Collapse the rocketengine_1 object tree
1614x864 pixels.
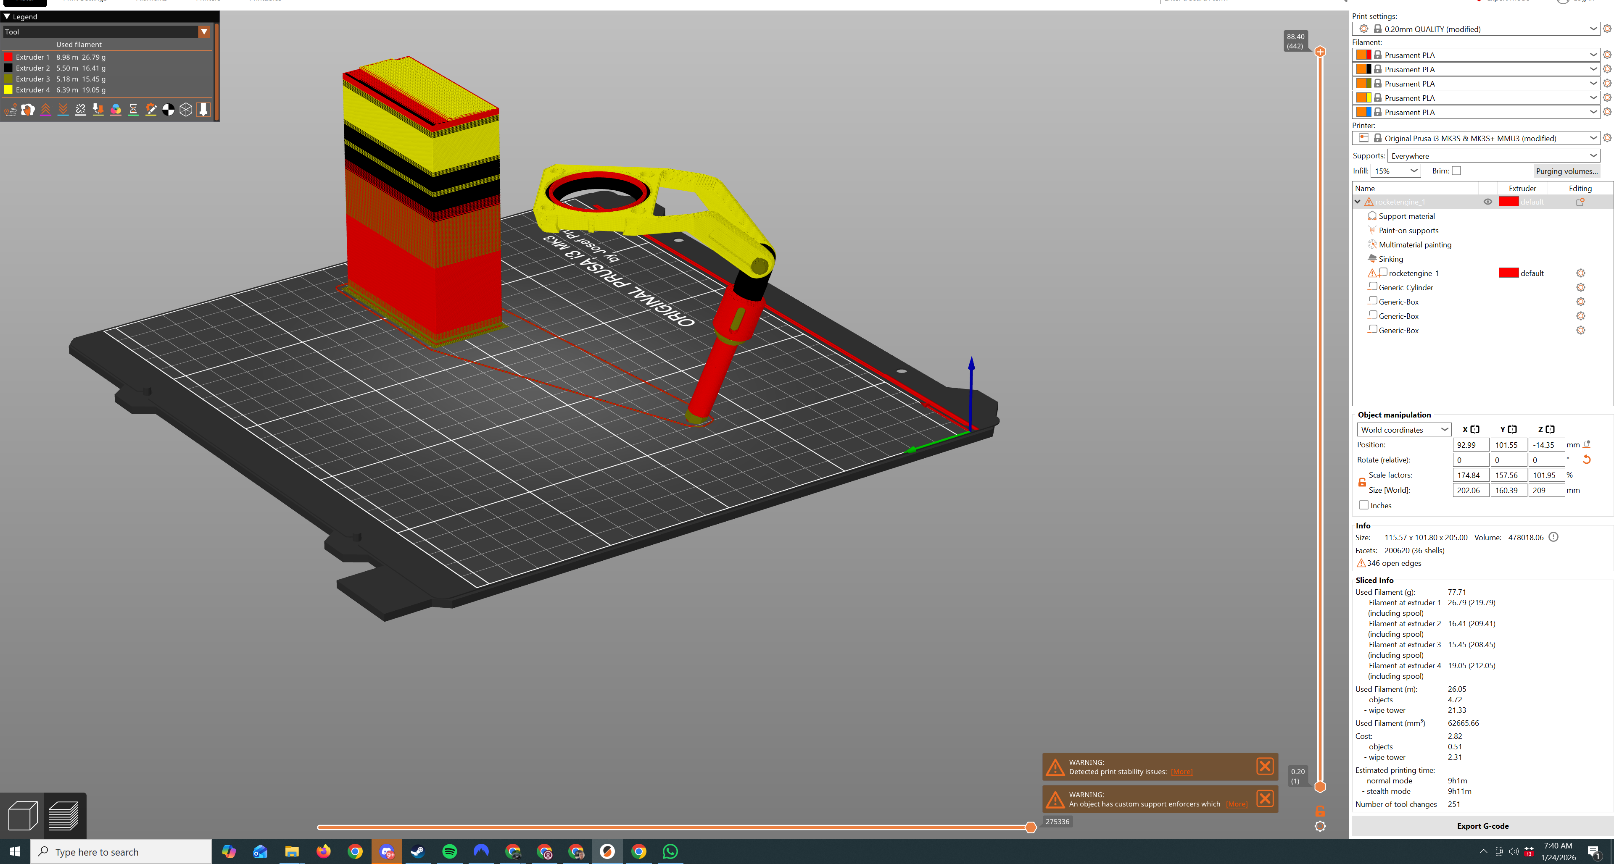1358,202
